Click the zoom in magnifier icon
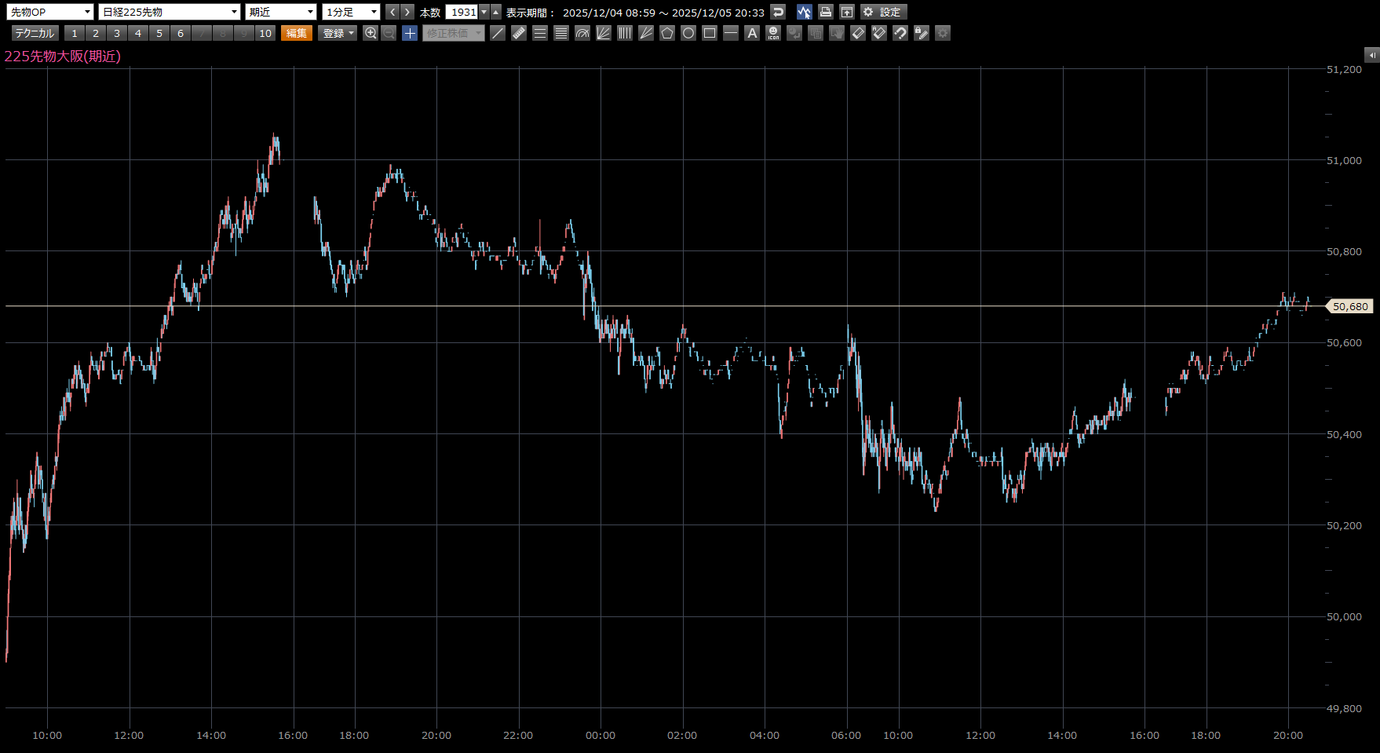The width and height of the screenshot is (1380, 753). point(371,33)
